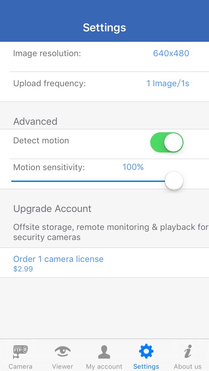209x371 pixels.
Task: Tap the Viewer eye icon
Action: [62, 351]
